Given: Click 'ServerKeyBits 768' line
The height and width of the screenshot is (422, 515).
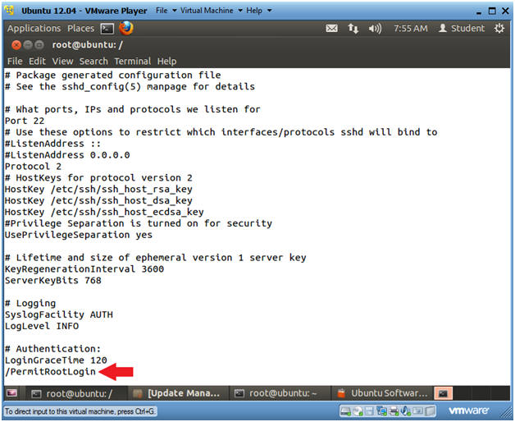Looking at the screenshot, I should click(53, 281).
